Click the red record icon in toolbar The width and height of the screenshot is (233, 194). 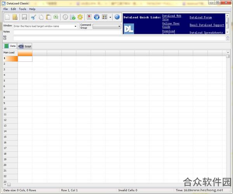click(89, 17)
